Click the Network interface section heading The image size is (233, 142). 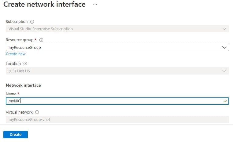point(23,85)
